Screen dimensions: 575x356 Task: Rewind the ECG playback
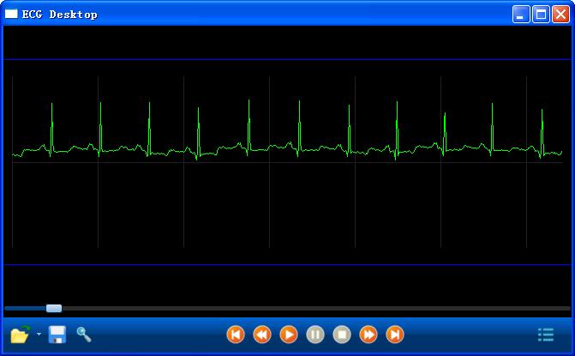262,335
